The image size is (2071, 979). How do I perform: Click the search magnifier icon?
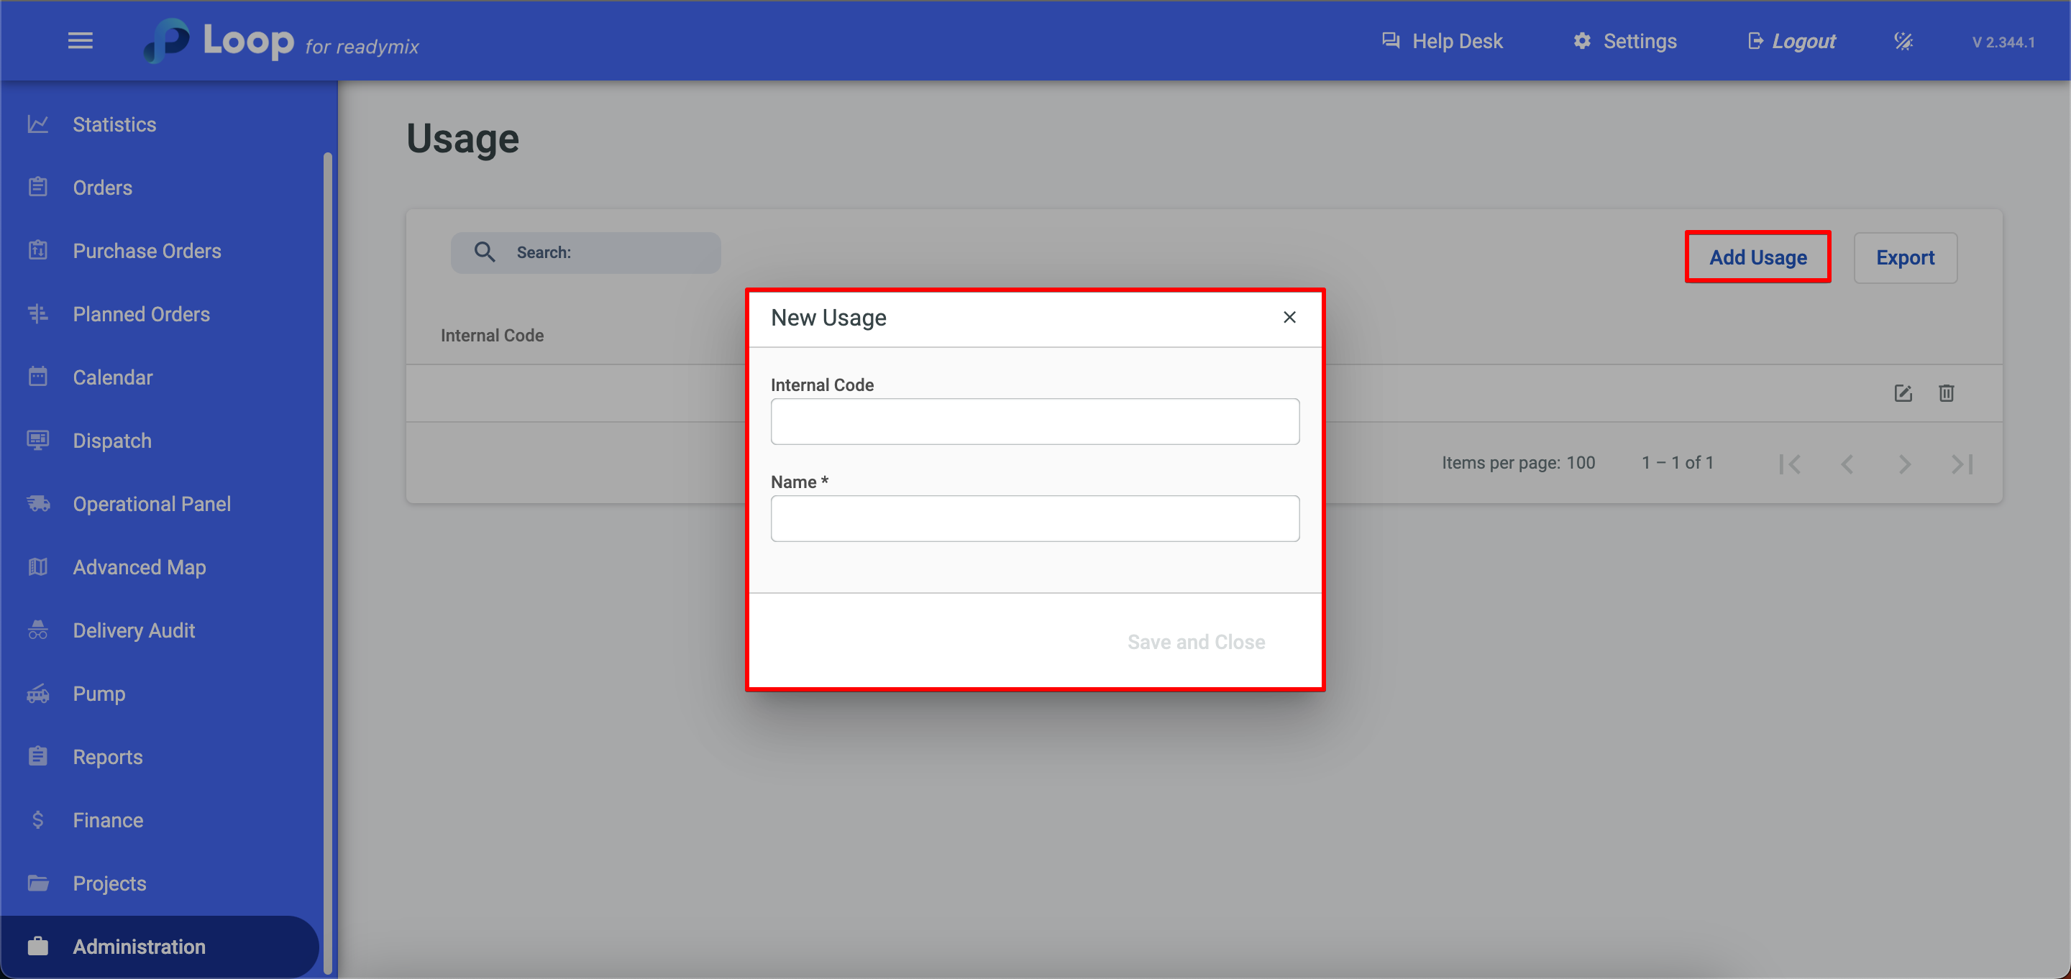click(484, 252)
